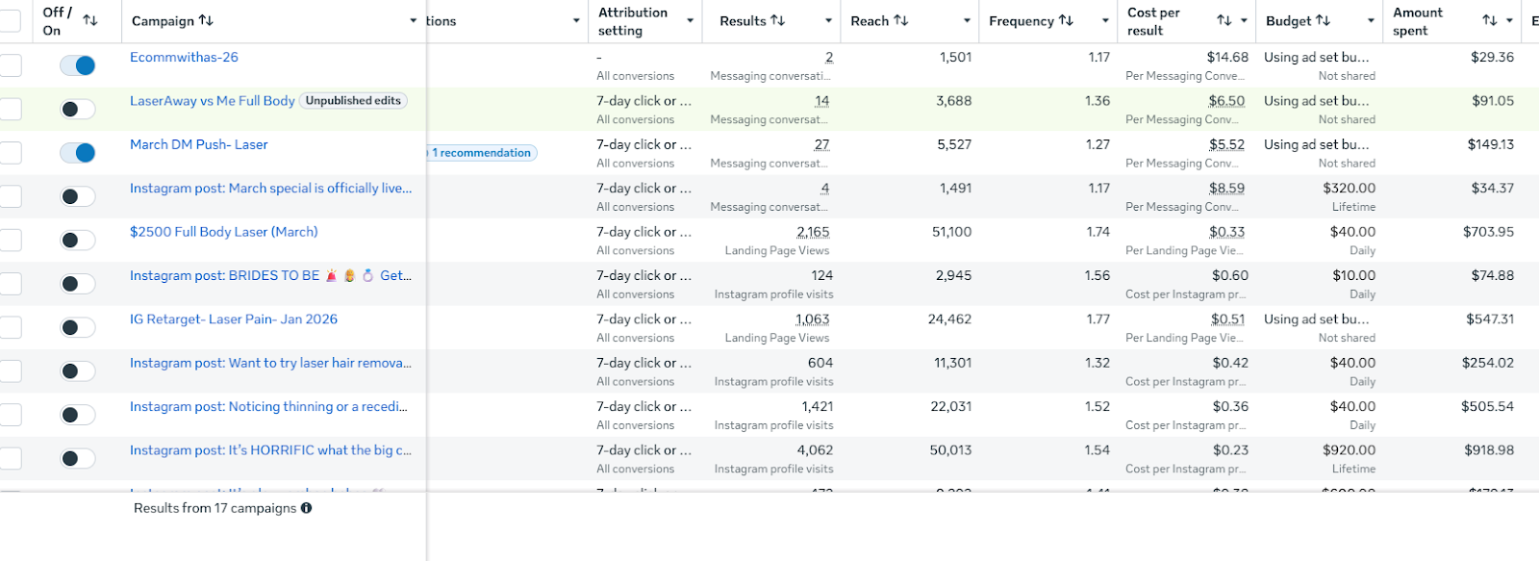This screenshot has width=1539, height=561.
Task: Sort by the Off / On column icon
Action: 90,20
